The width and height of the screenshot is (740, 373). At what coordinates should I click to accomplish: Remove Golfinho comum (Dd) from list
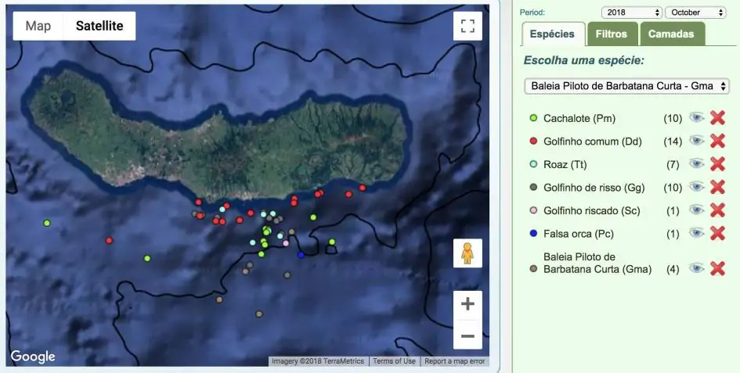[x=717, y=141]
